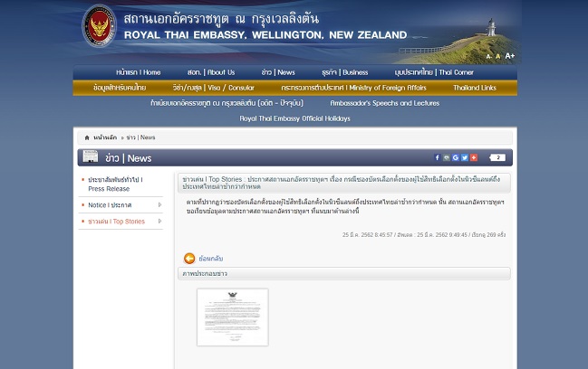Click the share count bubble
This screenshot has height=369, width=588.
[497, 157]
